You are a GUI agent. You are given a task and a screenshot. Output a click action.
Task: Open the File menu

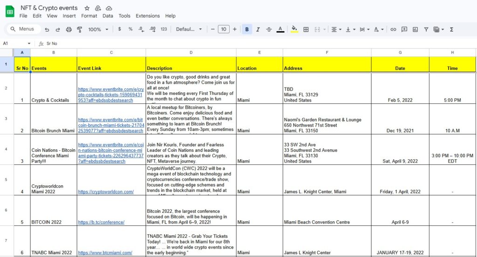pos(23,16)
